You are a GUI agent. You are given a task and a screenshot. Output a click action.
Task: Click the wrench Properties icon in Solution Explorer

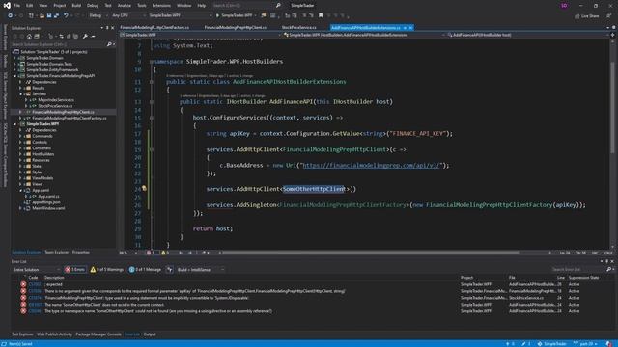(x=85, y=37)
